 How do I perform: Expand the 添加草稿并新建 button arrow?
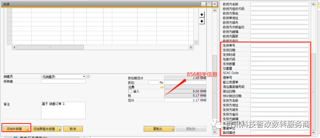point(59,129)
